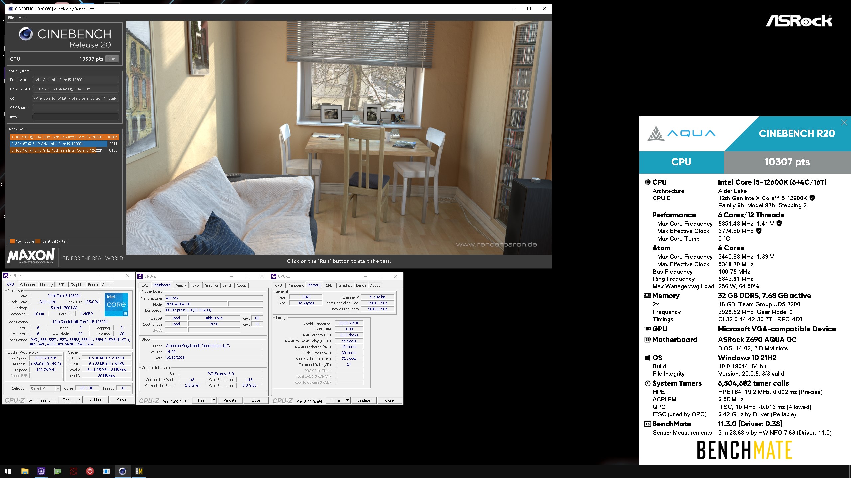Viewport: 851px width, 478px height.
Task: Open About tab in CPU-Z Memory window
Action: point(375,285)
